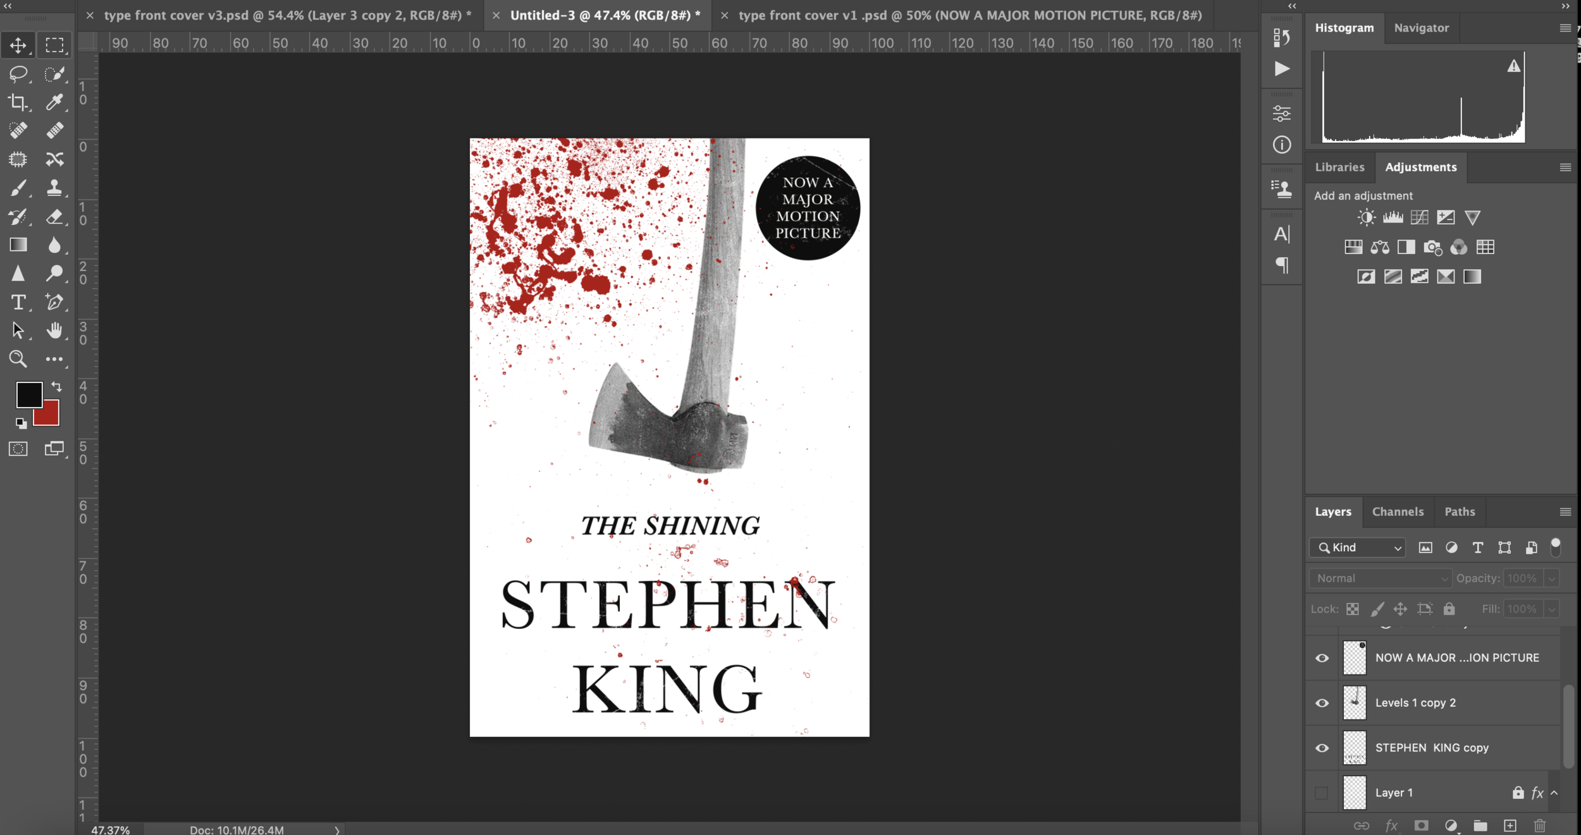The image size is (1581, 835).
Task: Select the Horizontal Type tool
Action: pyautogui.click(x=18, y=302)
